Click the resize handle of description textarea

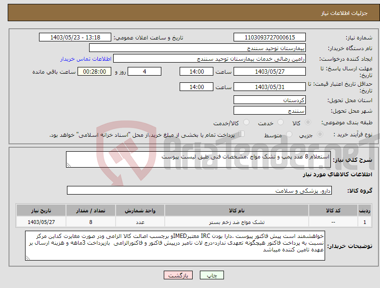(68, 165)
